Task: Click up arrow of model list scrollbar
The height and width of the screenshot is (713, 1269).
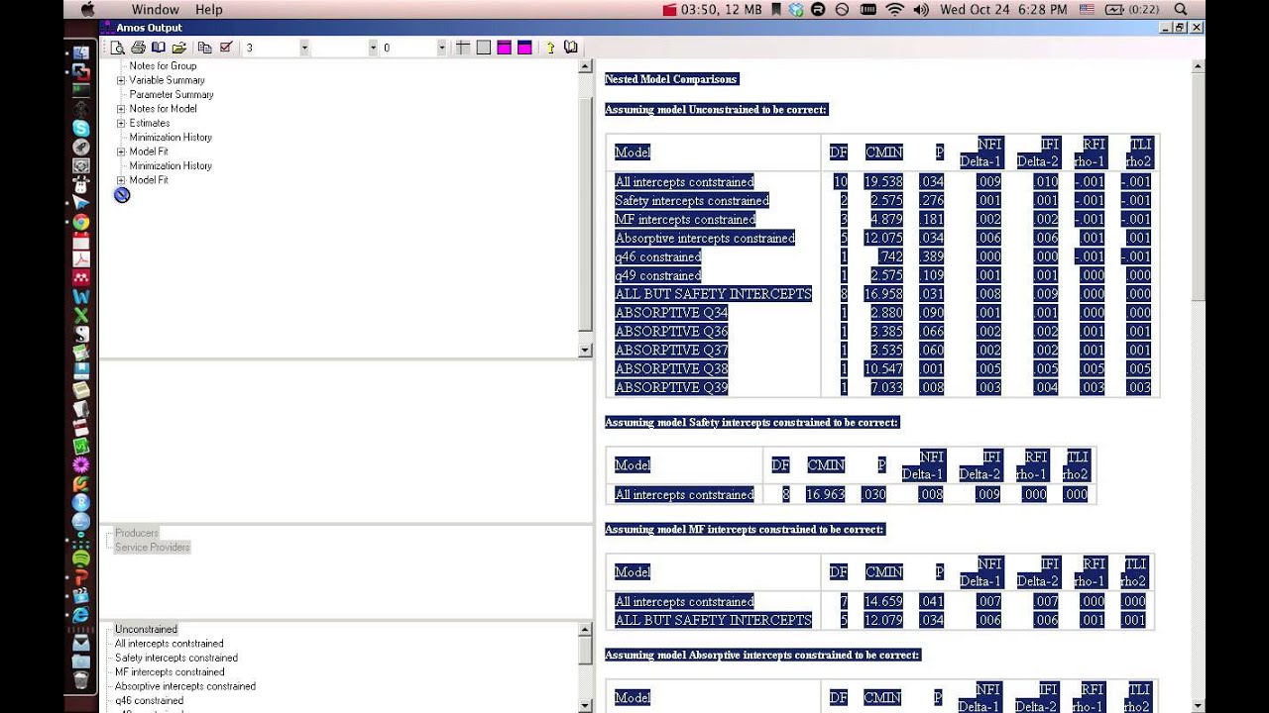Action: click(585, 630)
